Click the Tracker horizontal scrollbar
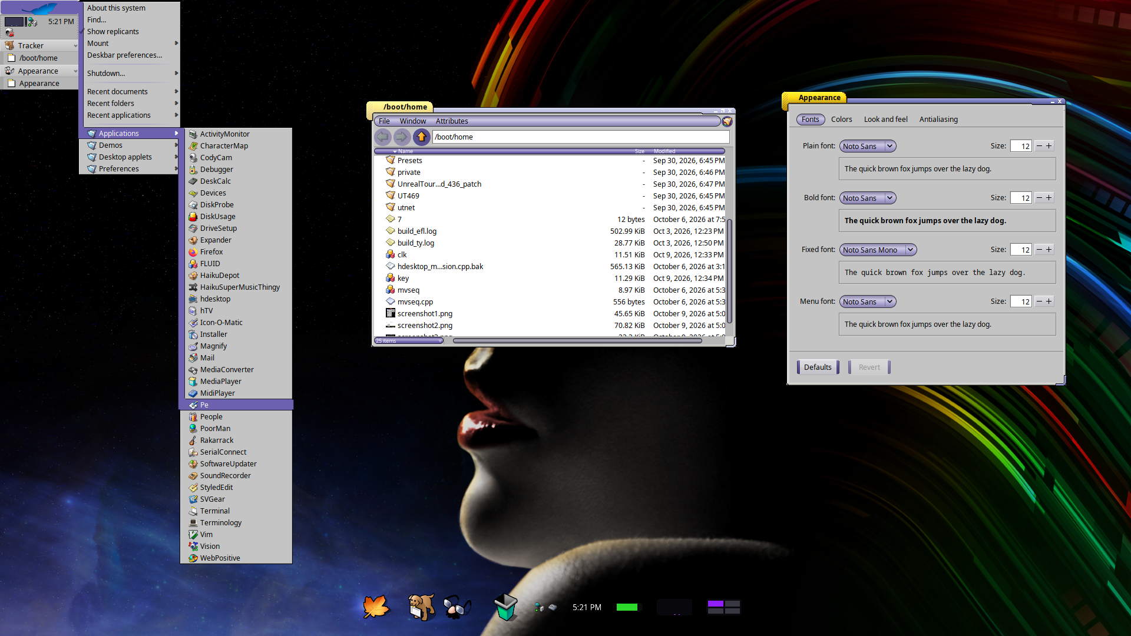Screen dimensions: 1131x636 tap(577, 340)
